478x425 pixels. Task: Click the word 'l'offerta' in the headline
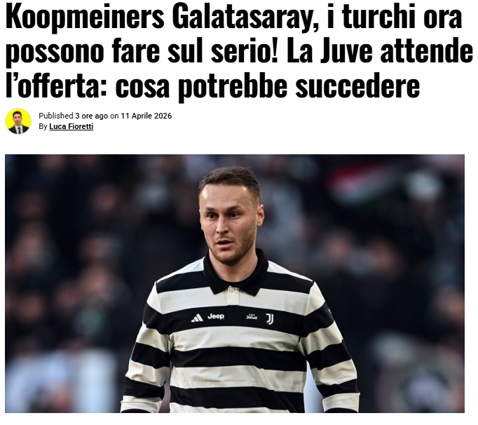click(56, 86)
